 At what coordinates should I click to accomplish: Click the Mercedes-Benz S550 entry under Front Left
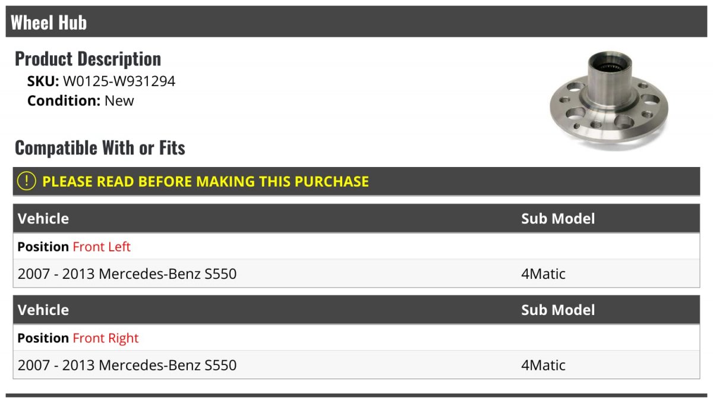pyautogui.click(x=127, y=274)
